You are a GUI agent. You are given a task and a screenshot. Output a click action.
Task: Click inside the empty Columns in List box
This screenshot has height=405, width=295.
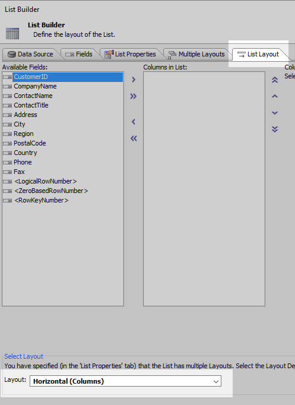[204, 189]
